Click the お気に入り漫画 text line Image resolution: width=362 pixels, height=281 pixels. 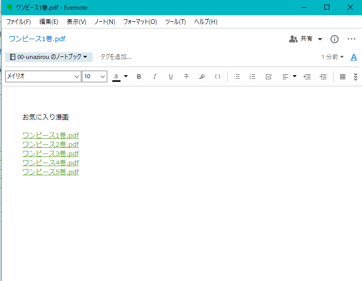pos(45,117)
